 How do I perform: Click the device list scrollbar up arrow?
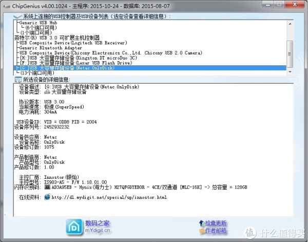(x=290, y=24)
